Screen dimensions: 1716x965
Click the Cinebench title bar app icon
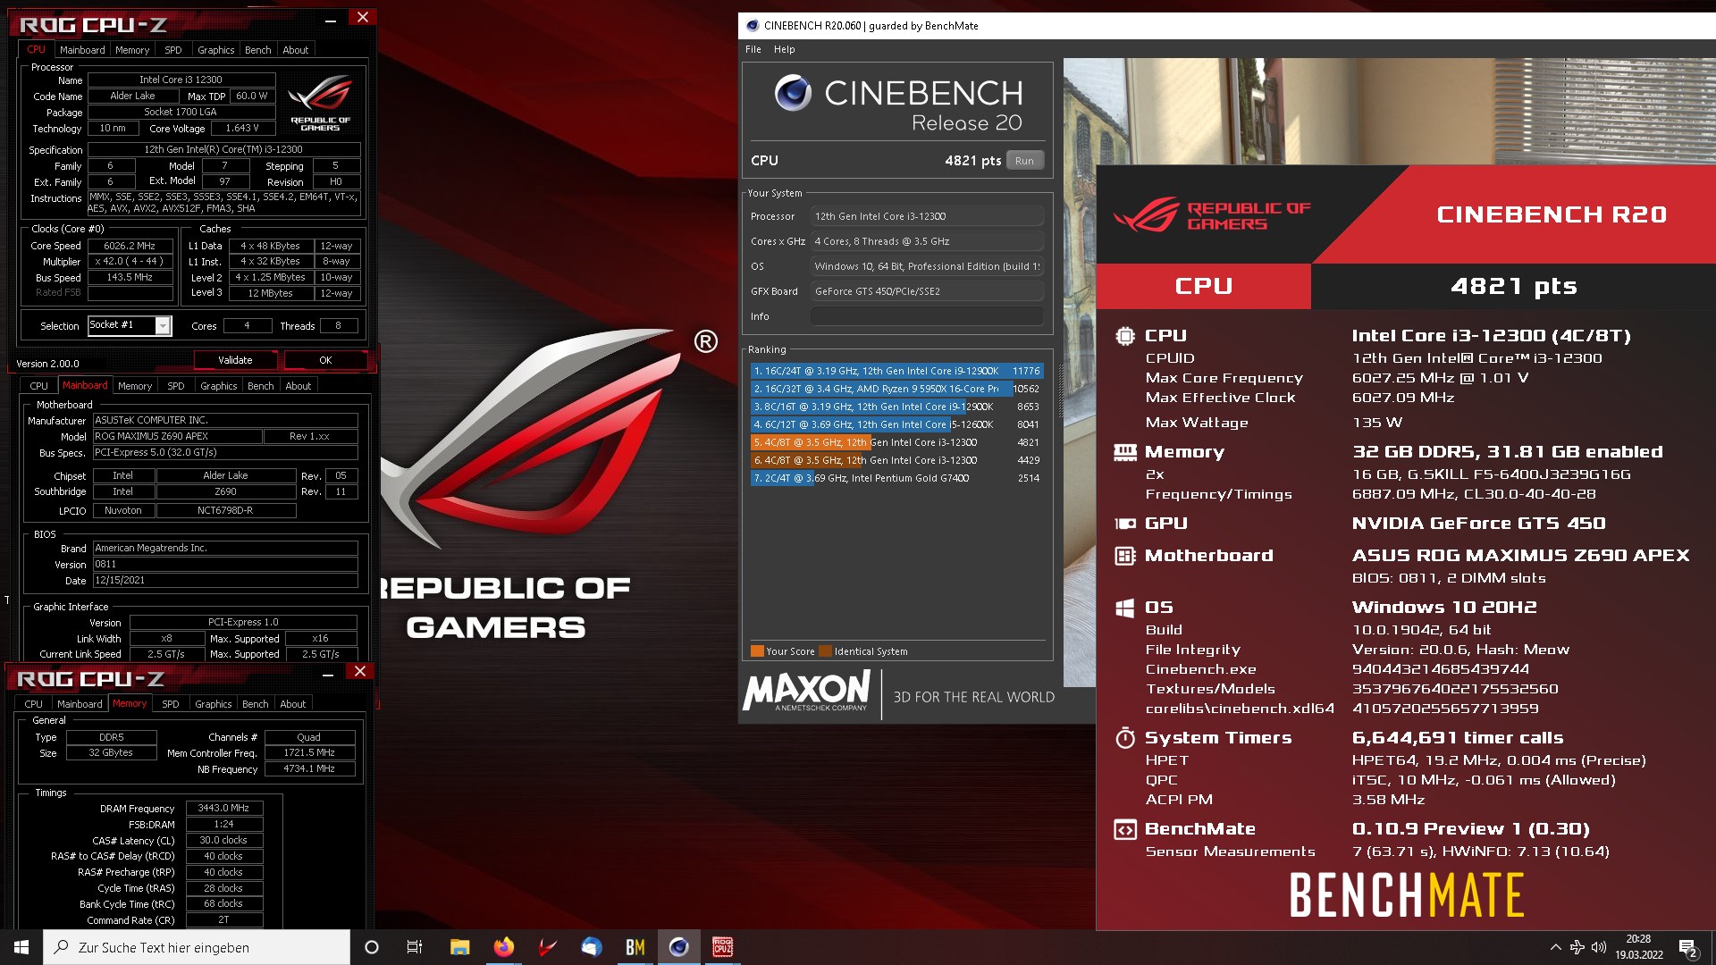point(753,26)
